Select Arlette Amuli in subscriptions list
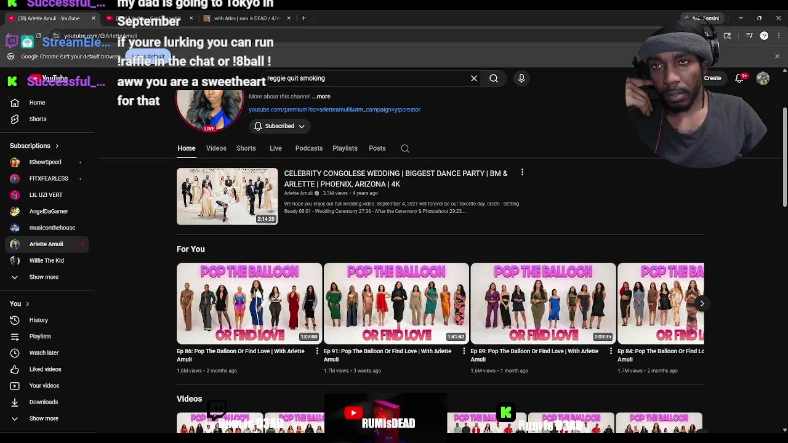Screen dimensions: 788x443 pyautogui.click(x=46, y=244)
